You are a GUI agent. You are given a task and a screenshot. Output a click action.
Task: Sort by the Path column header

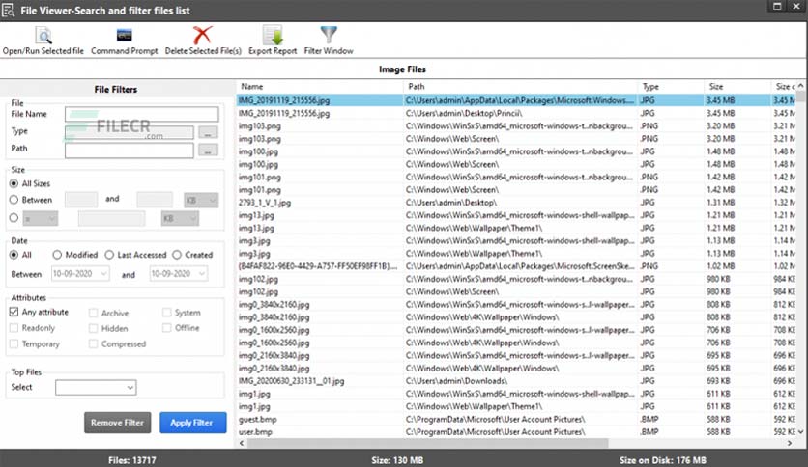pos(520,87)
